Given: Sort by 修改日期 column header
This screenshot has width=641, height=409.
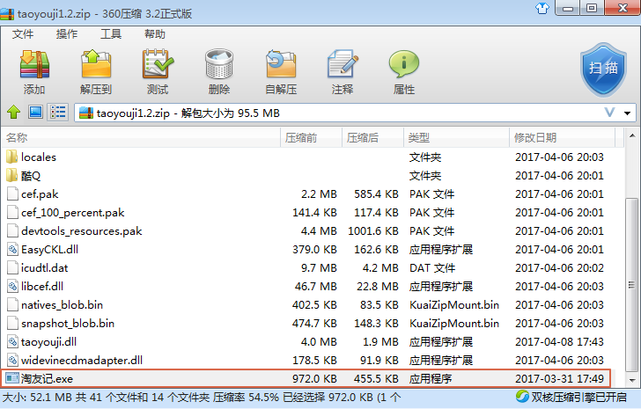Looking at the screenshot, I should point(562,137).
